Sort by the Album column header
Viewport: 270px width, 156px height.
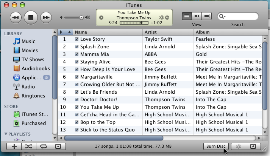(x=230, y=32)
